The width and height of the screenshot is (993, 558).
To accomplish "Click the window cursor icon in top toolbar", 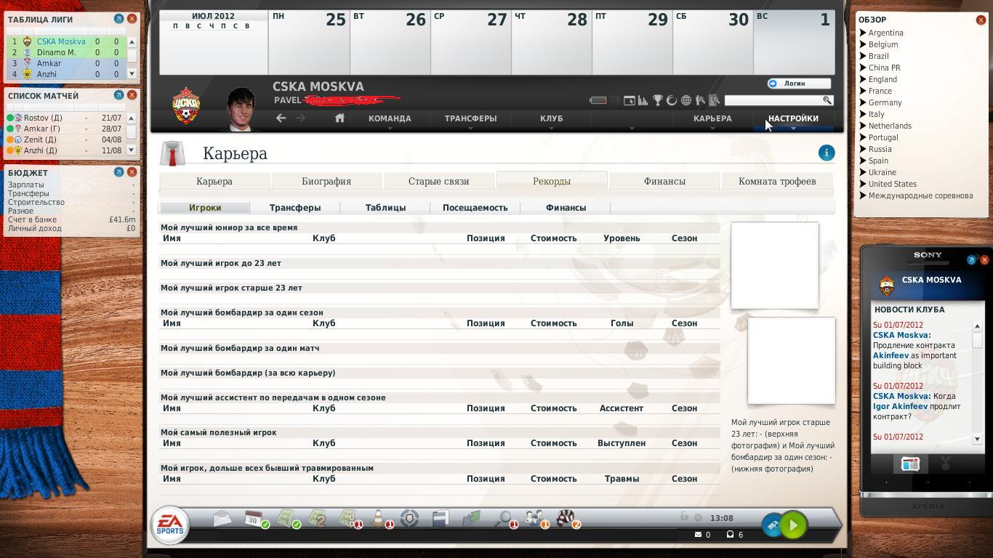I will click(x=629, y=100).
